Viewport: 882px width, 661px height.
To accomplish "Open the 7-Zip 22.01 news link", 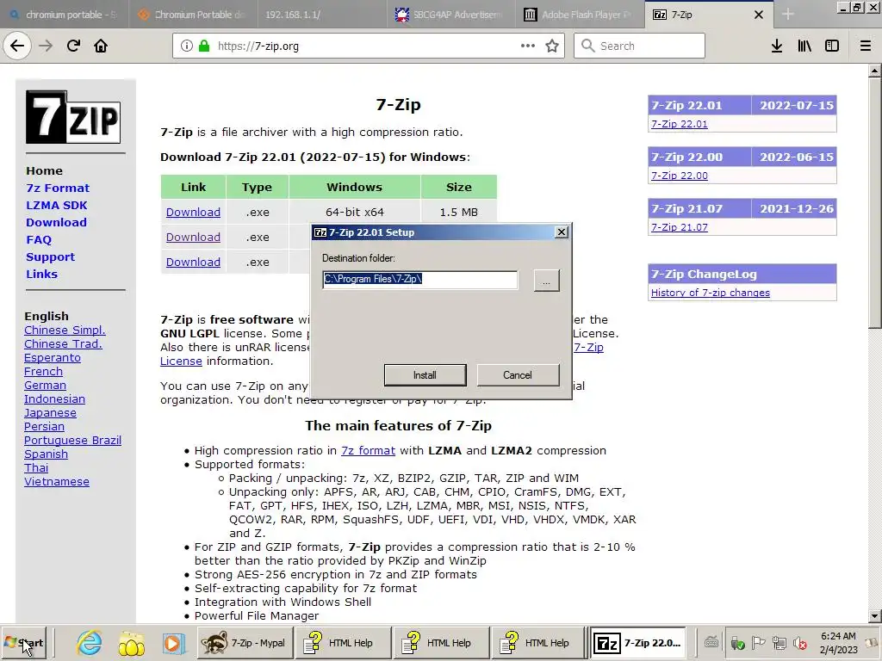I will [679, 124].
